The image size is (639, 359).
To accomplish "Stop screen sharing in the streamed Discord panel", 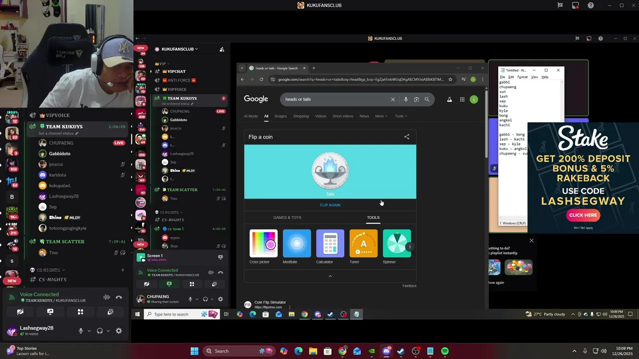I will click(x=169, y=284).
